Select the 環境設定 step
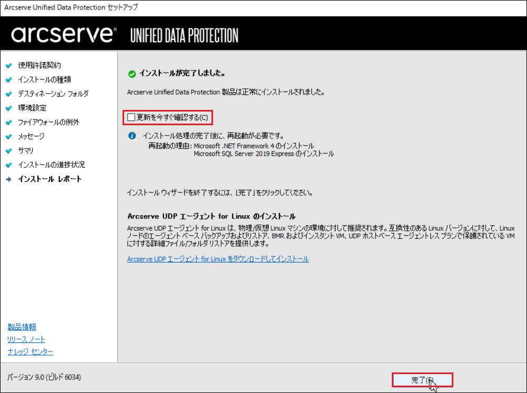Screen dimensions: 527x393 pos(32,108)
